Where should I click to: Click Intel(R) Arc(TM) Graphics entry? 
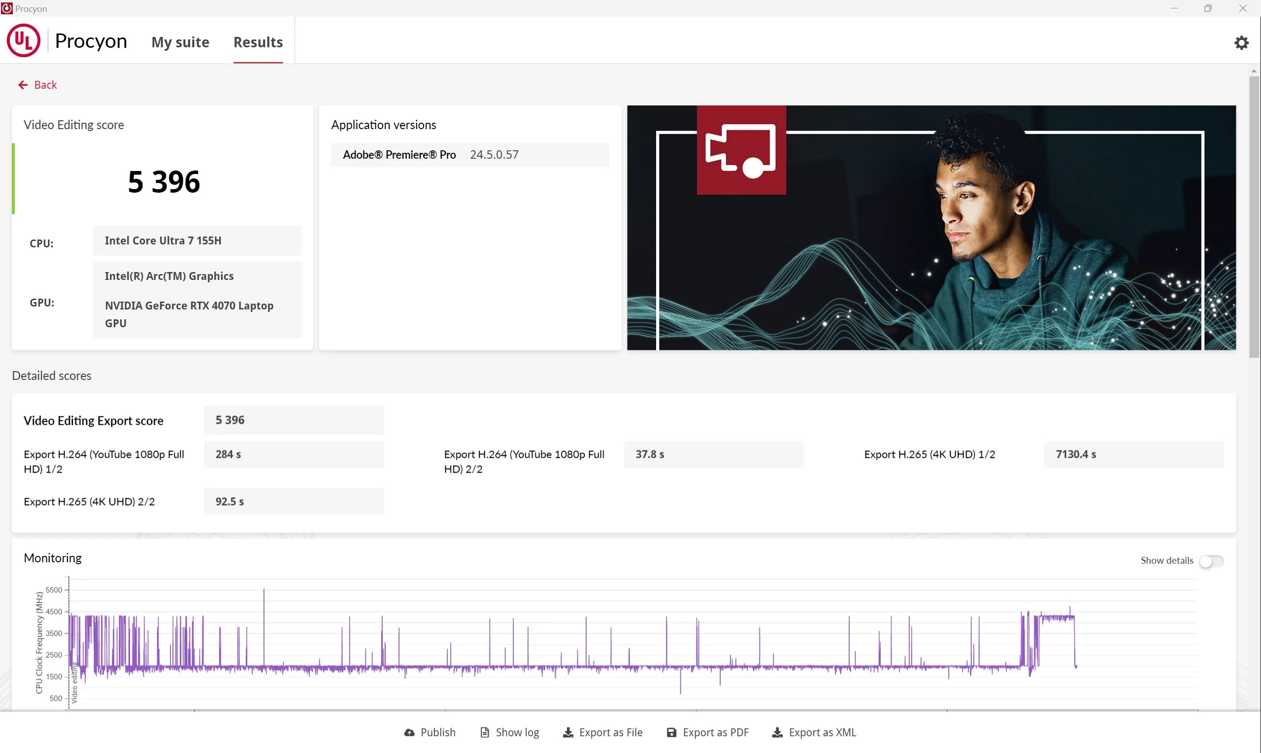point(169,276)
